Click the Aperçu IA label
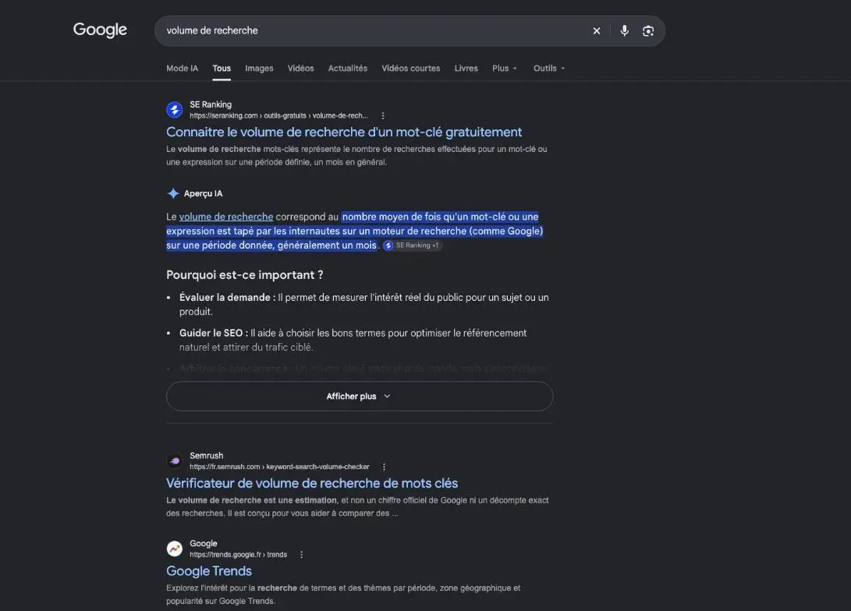 click(x=203, y=193)
